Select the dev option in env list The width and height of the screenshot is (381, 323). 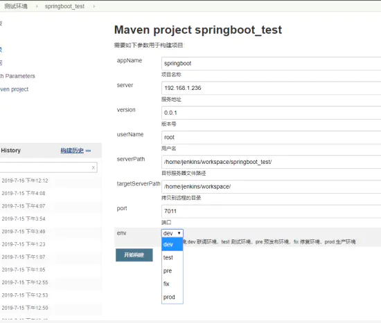tap(172, 244)
